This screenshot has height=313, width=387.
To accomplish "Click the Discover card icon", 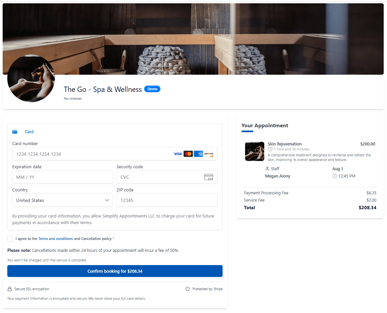I will (209, 154).
